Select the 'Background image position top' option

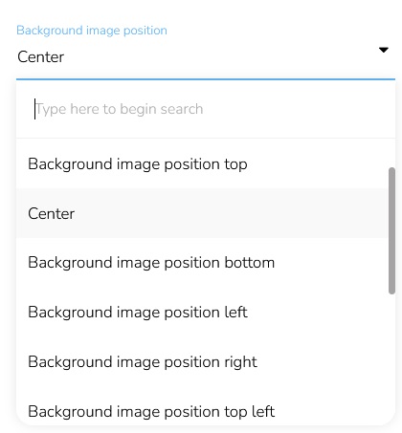pyautogui.click(x=202, y=163)
